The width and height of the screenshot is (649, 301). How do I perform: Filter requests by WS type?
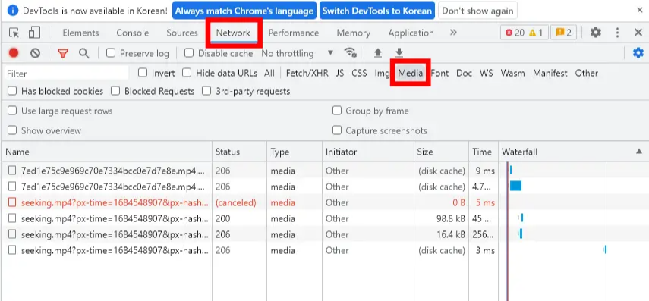[487, 74]
